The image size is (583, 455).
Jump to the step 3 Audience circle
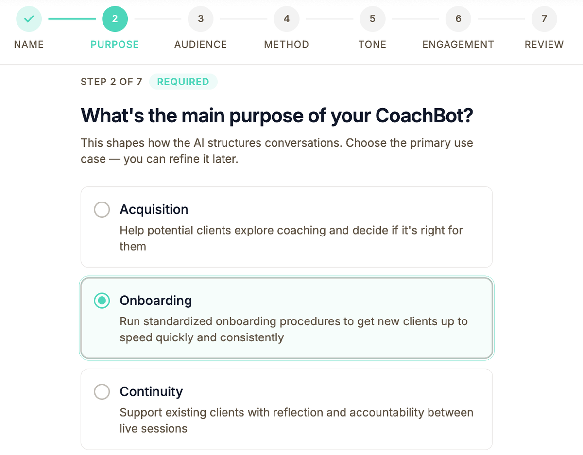coord(200,18)
